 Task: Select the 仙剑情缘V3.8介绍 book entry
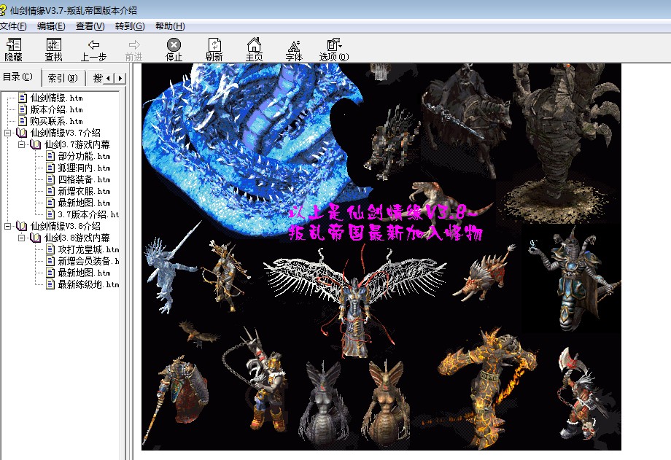tap(65, 226)
